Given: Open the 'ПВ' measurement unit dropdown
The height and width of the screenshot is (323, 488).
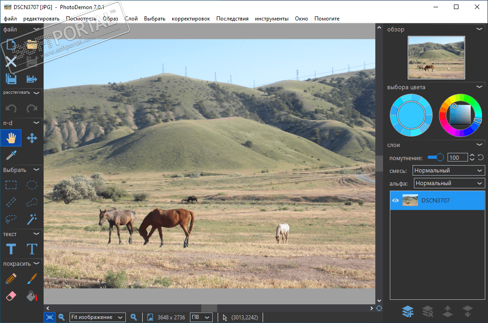Looking at the screenshot, I should coord(201,318).
